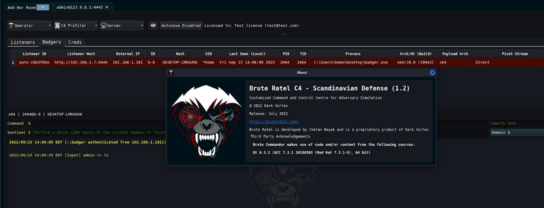The image size is (544, 208).
Task: Click the Fri Sep 23 14:08:08 2022 cell
Action: (x=247, y=62)
